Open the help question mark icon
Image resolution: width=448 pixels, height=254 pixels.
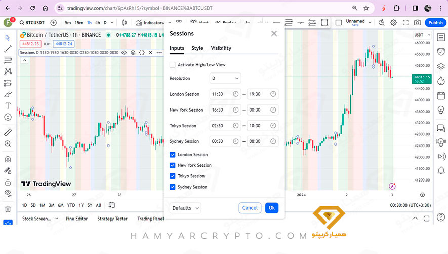pyautogui.click(x=441, y=217)
